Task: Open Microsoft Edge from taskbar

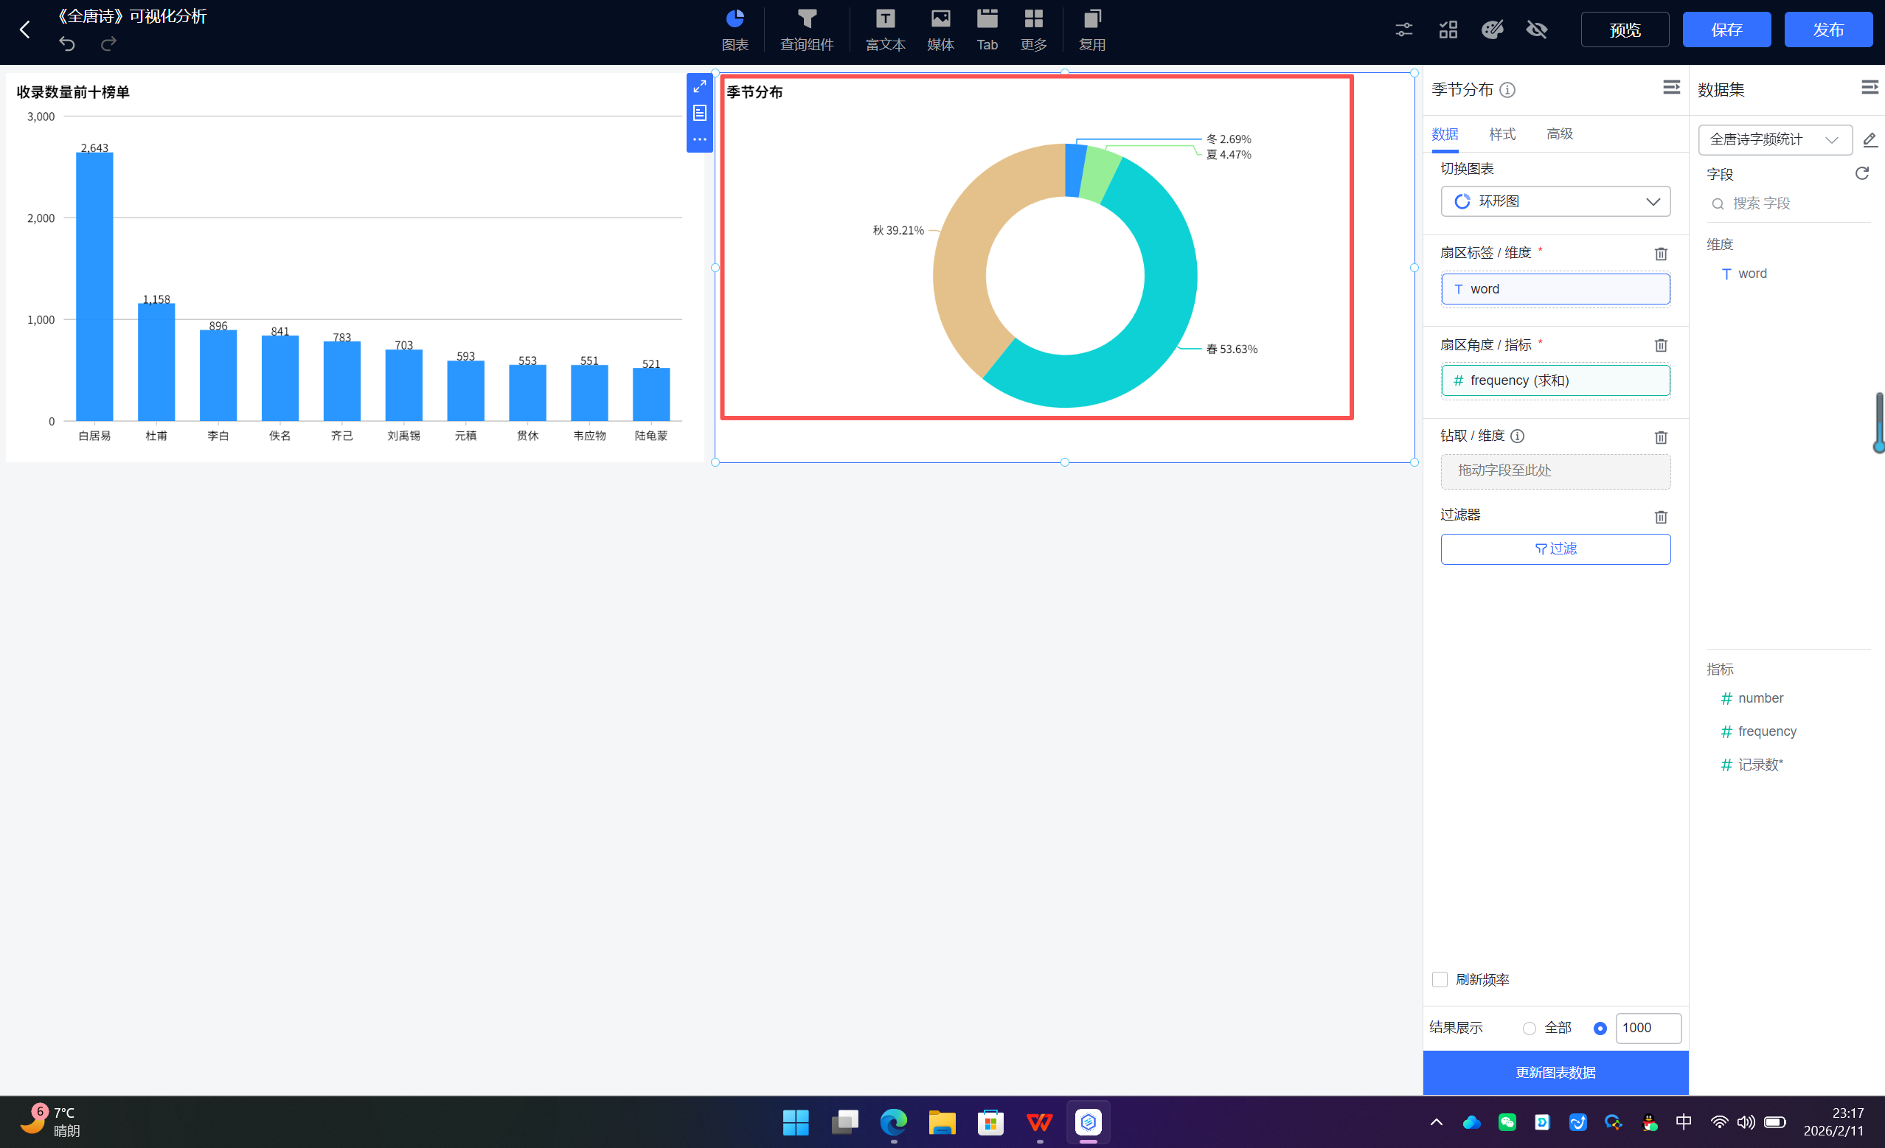Action: coord(893,1122)
